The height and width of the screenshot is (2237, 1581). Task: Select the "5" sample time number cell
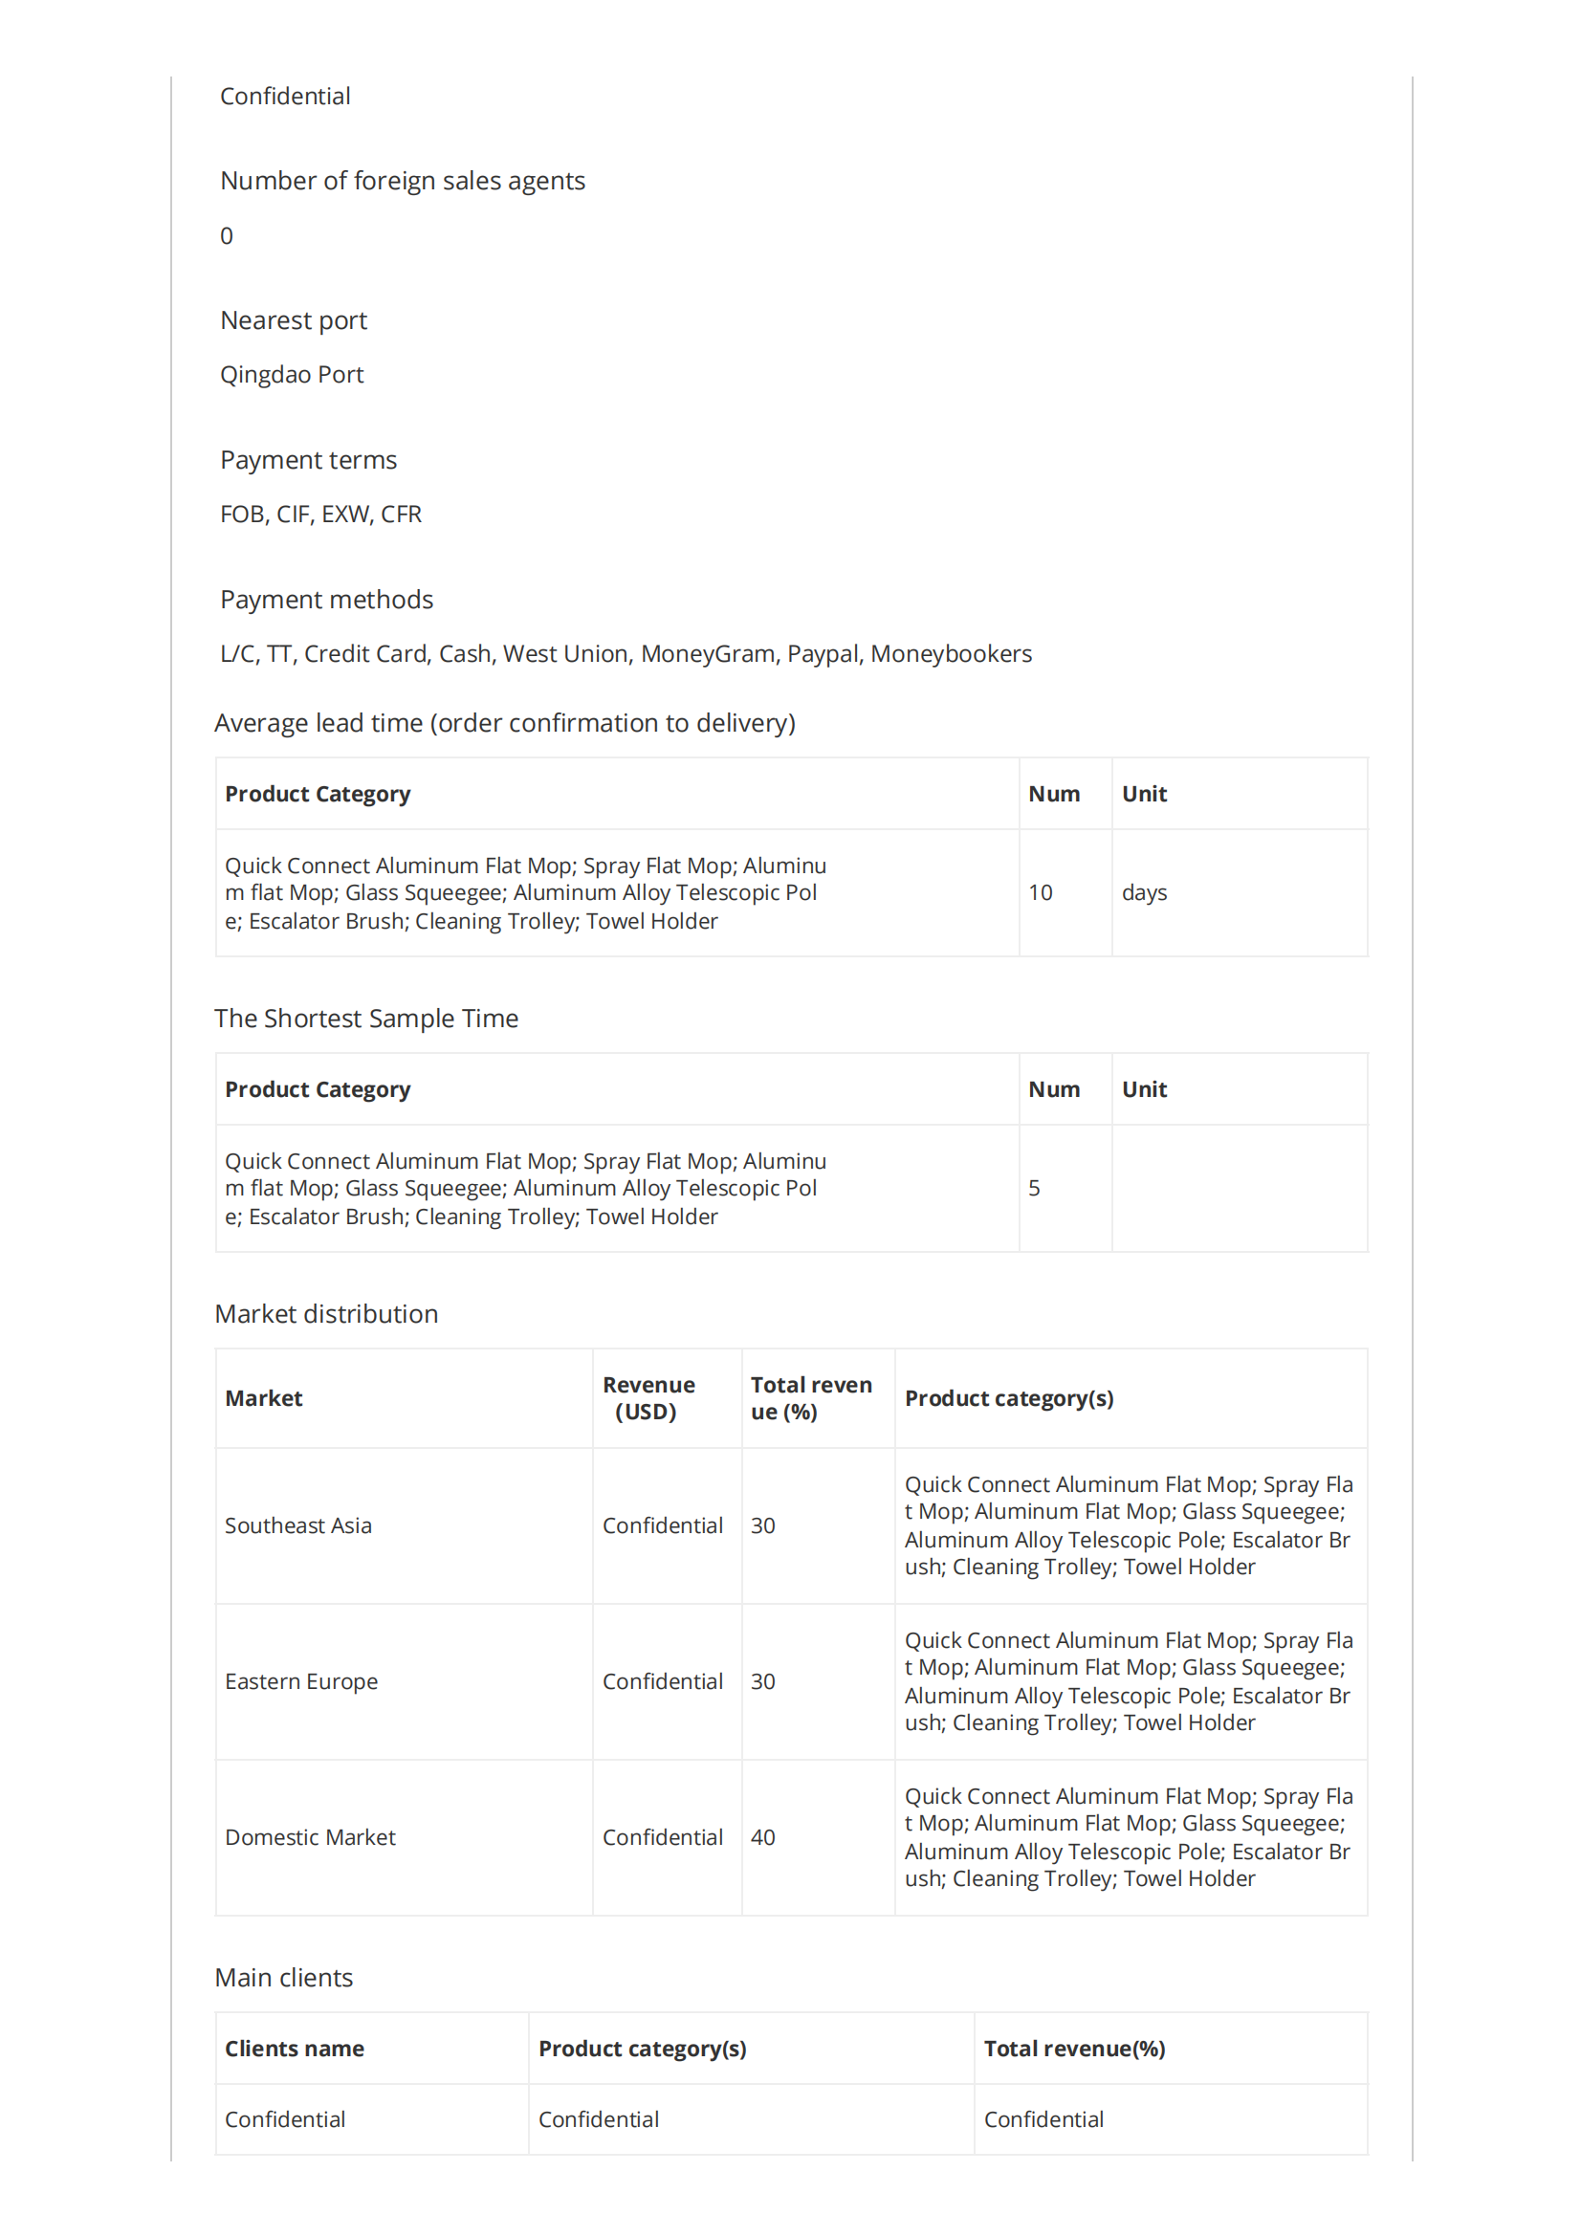tap(1035, 1188)
